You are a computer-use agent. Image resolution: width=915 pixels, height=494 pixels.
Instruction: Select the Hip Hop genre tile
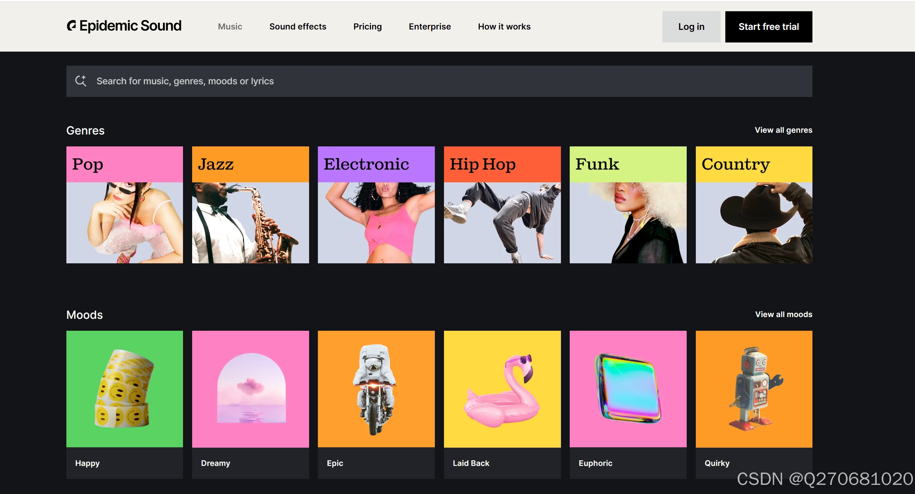click(502, 205)
